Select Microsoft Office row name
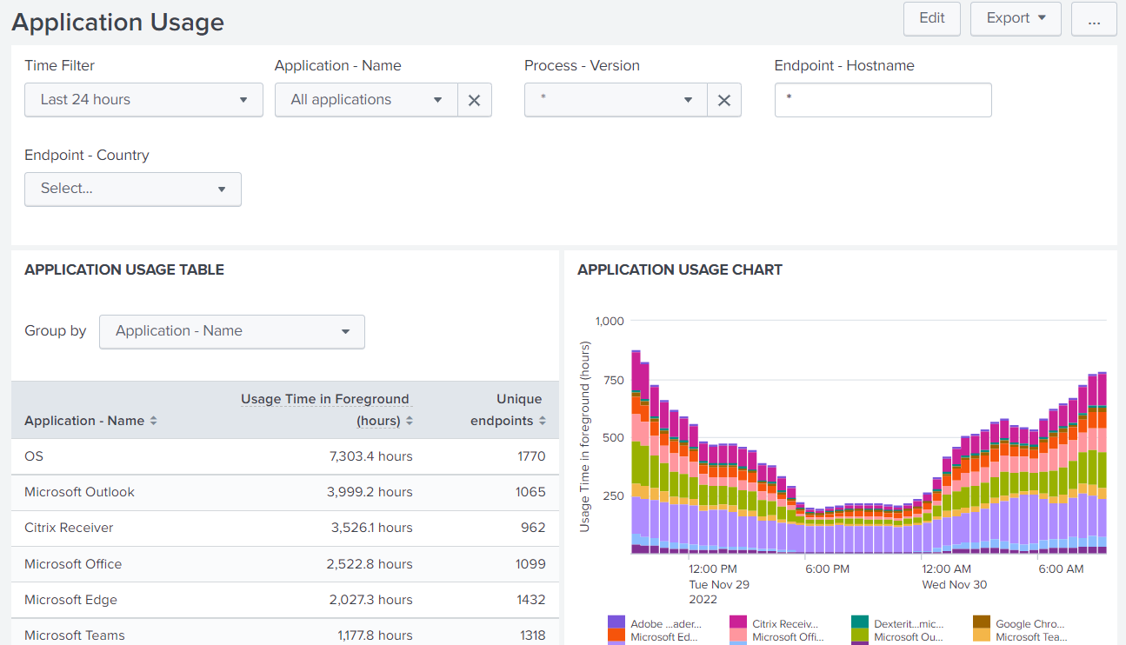Image resolution: width=1126 pixels, height=645 pixels. [73, 564]
